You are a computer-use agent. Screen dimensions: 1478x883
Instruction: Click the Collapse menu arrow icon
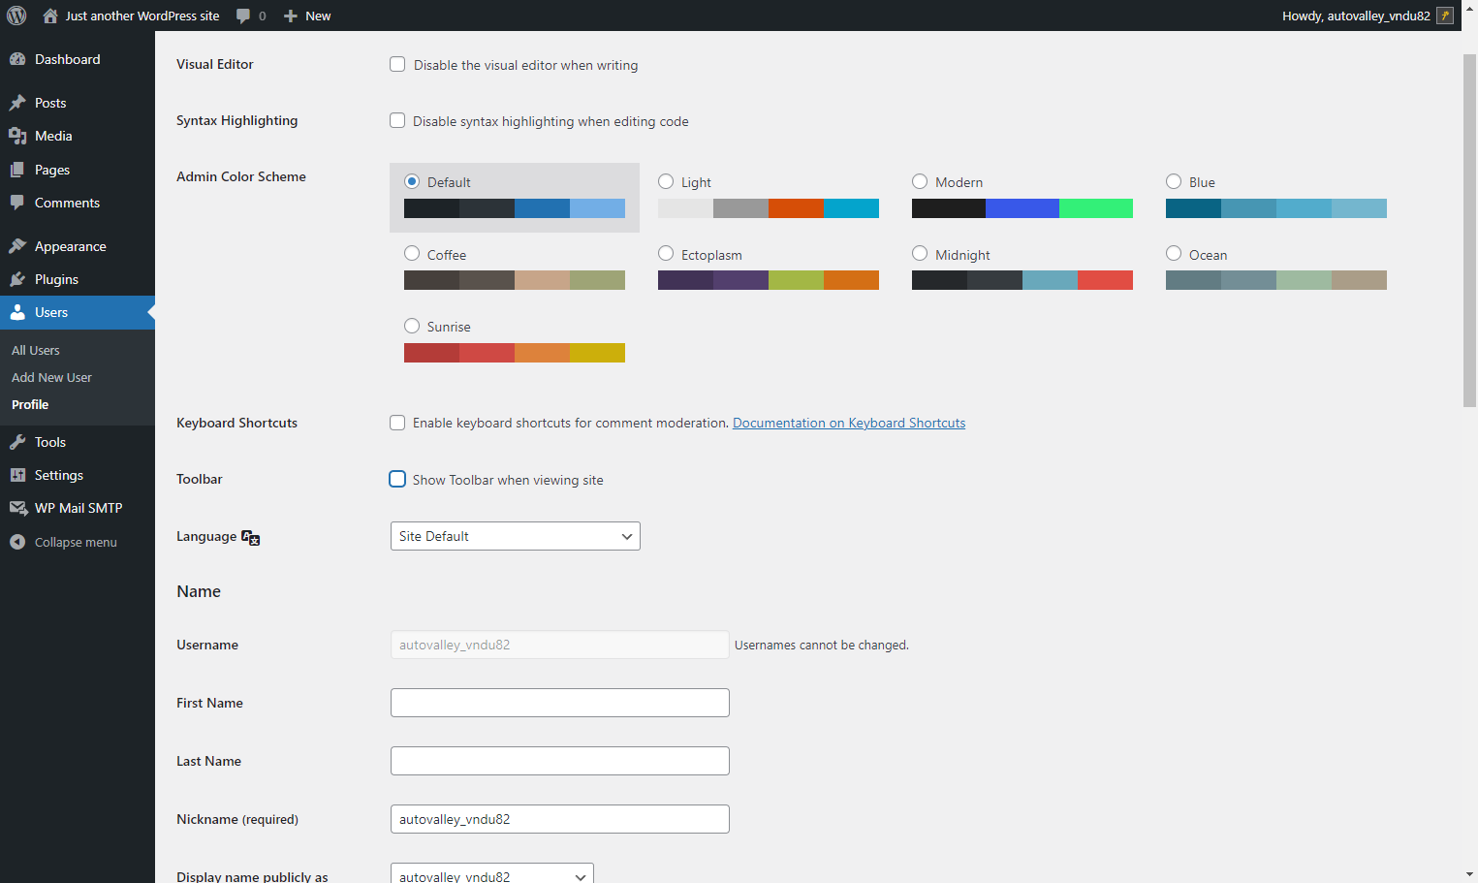pyautogui.click(x=17, y=542)
